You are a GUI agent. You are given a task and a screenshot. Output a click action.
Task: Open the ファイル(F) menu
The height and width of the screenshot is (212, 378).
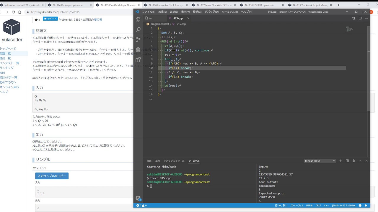click(x=149, y=12)
